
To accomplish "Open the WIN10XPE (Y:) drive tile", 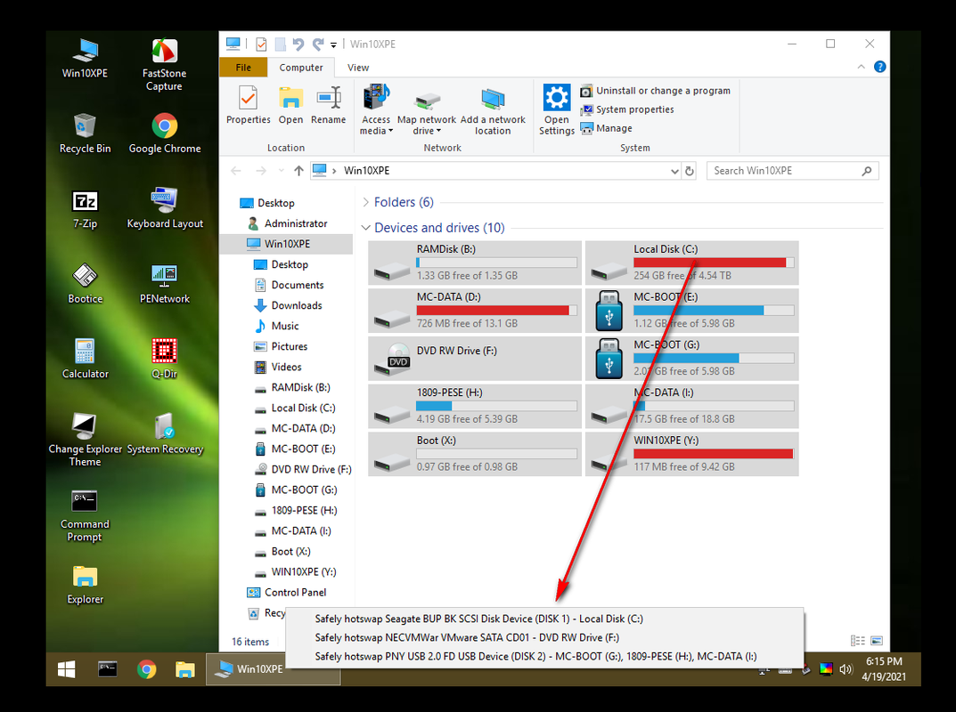I will [691, 455].
